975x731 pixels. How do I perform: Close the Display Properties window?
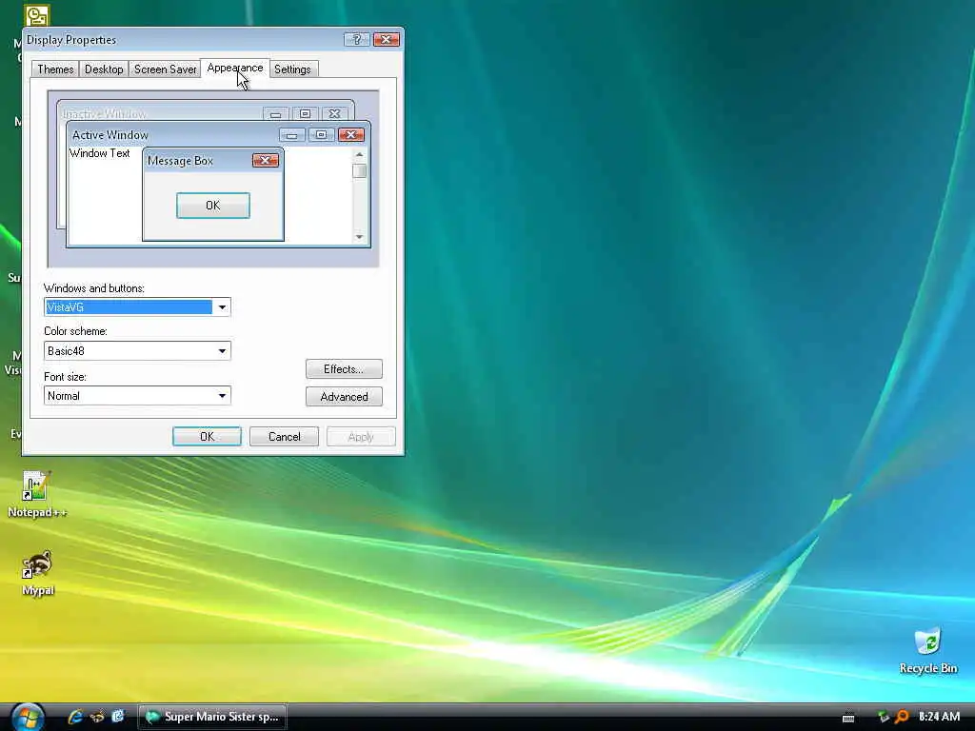[387, 40]
